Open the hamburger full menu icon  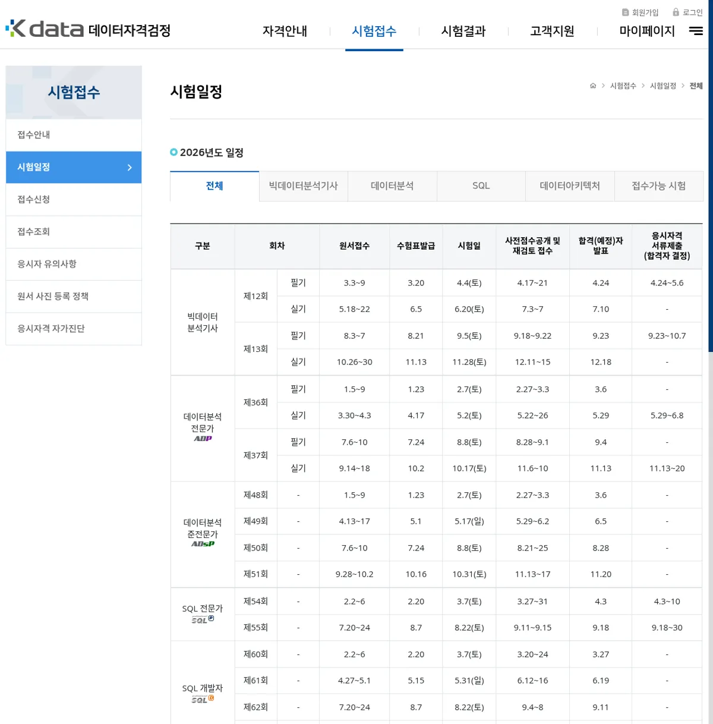696,31
